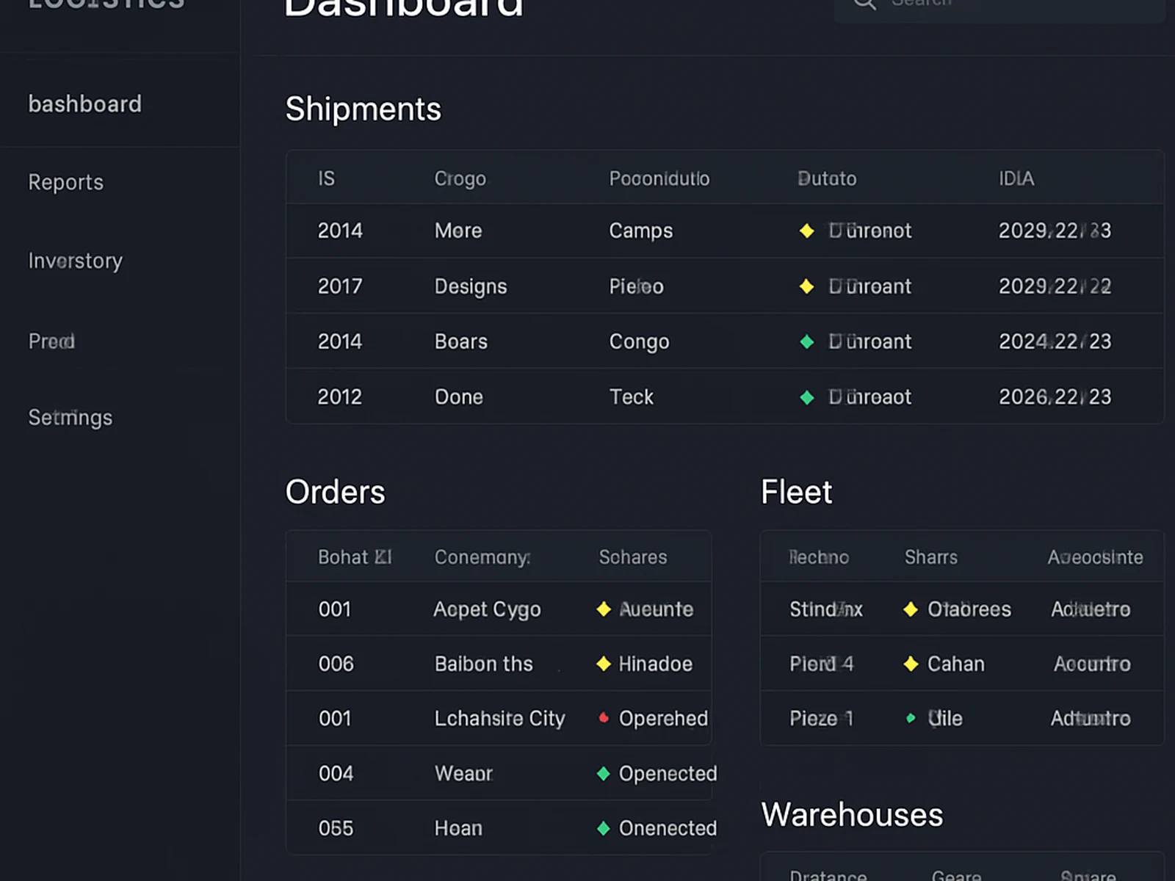Click red status diamond for Lchahsire City order

[x=604, y=718]
